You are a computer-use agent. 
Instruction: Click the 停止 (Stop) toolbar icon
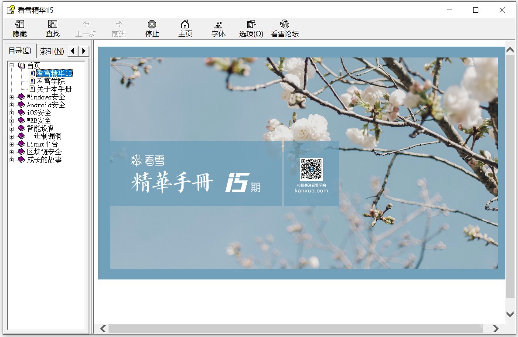click(152, 24)
